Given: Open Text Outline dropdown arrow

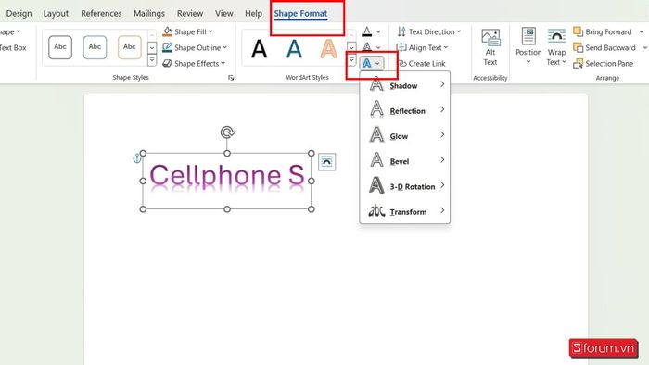Looking at the screenshot, I should (x=378, y=47).
